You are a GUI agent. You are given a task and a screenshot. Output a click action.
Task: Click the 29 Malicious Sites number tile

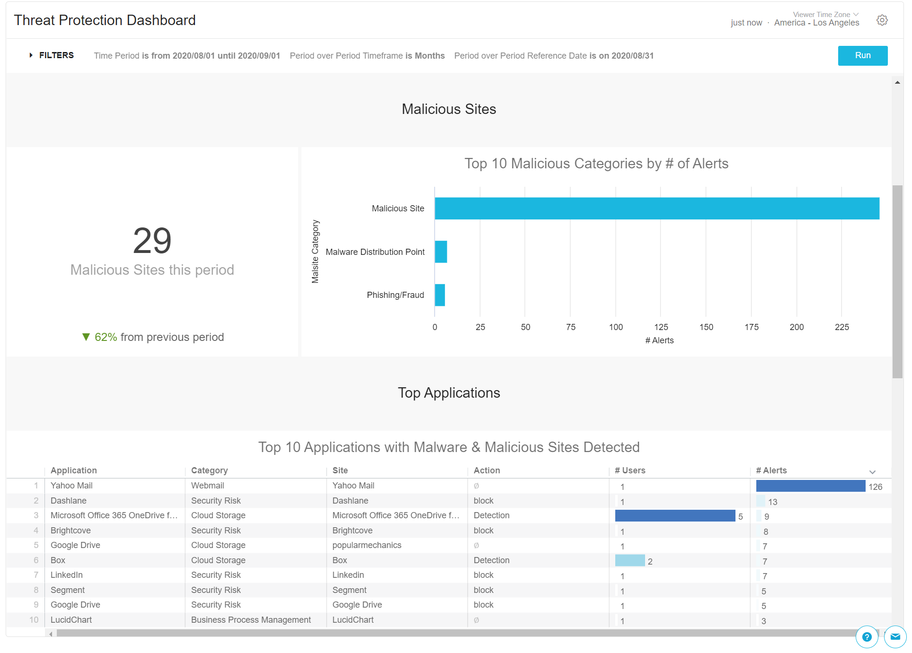pyautogui.click(x=152, y=241)
